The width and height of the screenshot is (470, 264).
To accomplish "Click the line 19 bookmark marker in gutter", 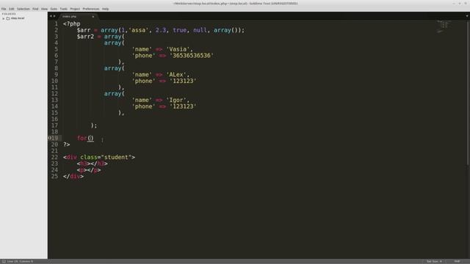I will 49,138.
